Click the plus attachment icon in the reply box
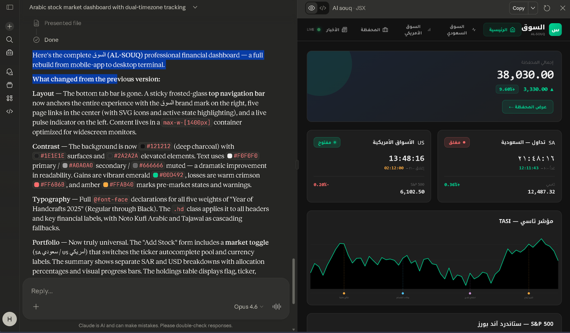 tap(36, 306)
